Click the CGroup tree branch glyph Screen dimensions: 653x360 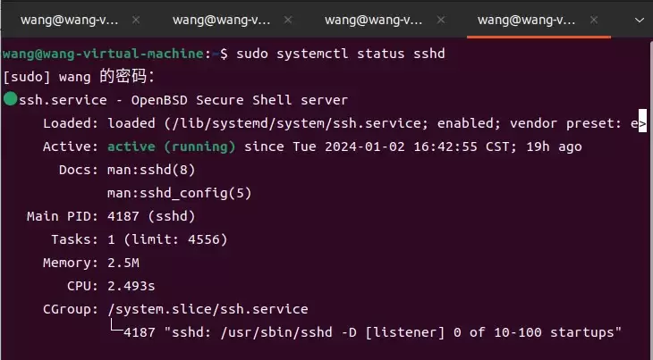(x=116, y=325)
